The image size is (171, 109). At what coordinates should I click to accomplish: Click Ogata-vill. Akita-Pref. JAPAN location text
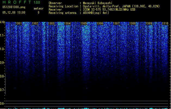[121, 6]
